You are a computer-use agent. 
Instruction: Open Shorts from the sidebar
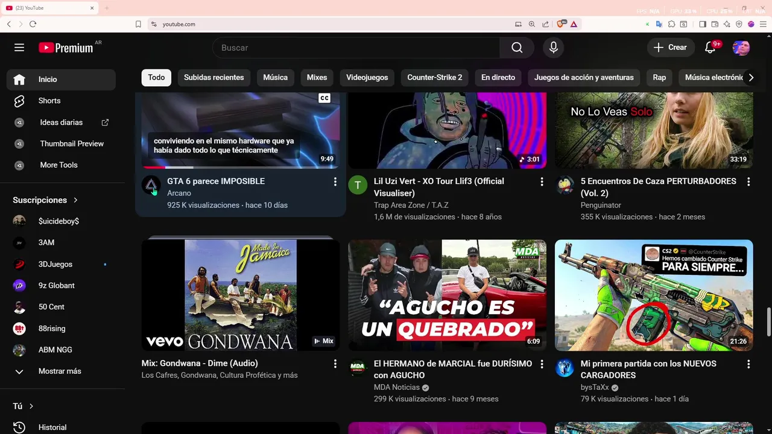61,101
